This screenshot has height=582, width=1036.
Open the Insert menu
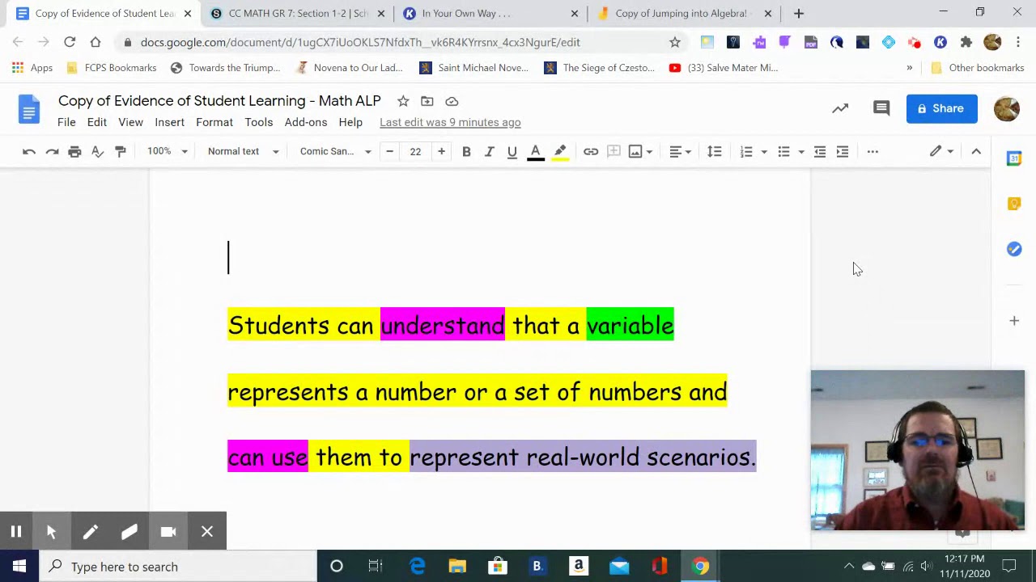(169, 122)
